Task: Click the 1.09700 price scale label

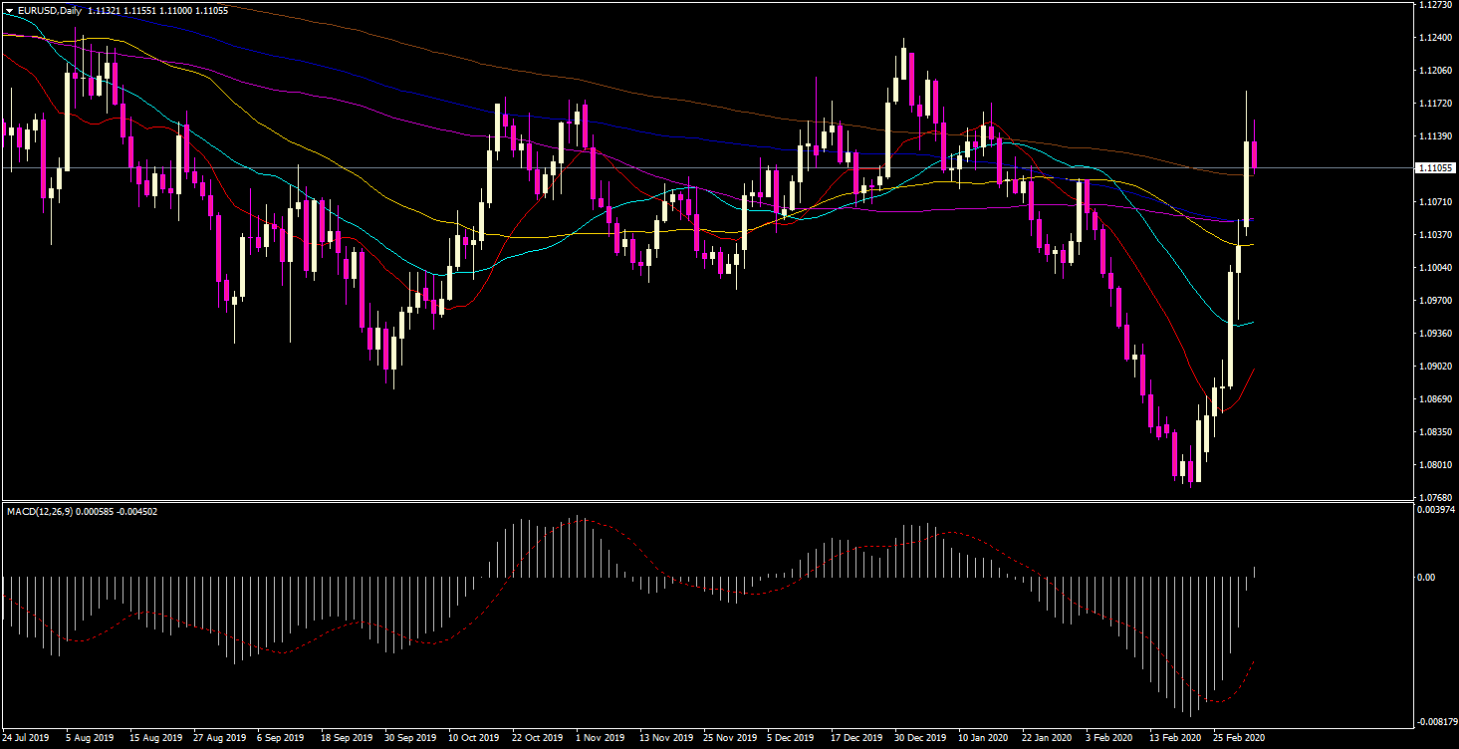Action: coord(1433,301)
